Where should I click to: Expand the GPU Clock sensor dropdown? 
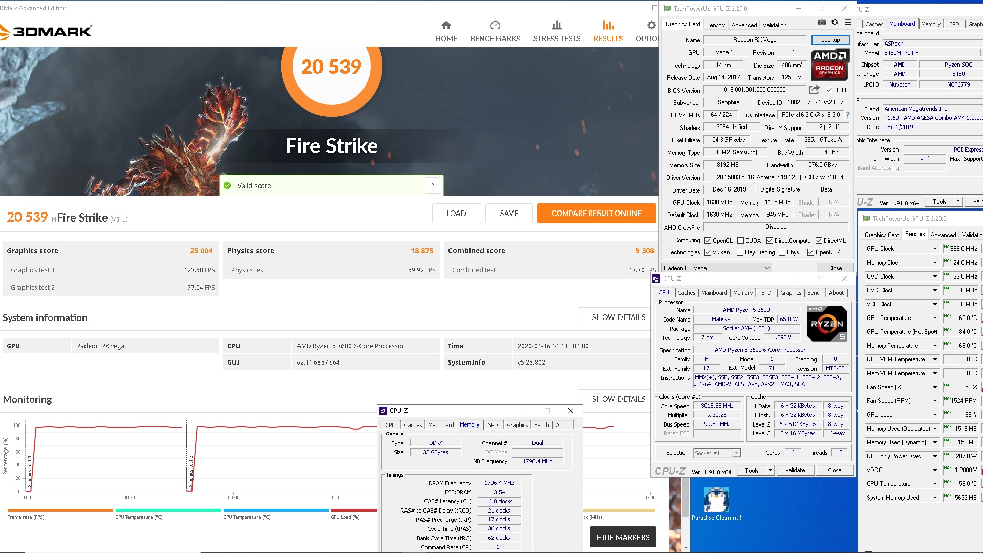tap(935, 249)
